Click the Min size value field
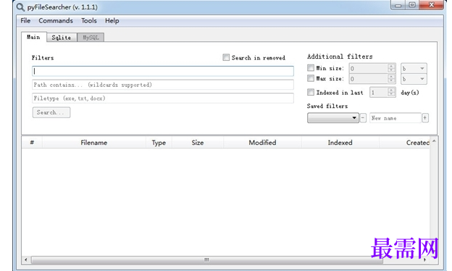This screenshot has width=452, height=271. (x=369, y=68)
